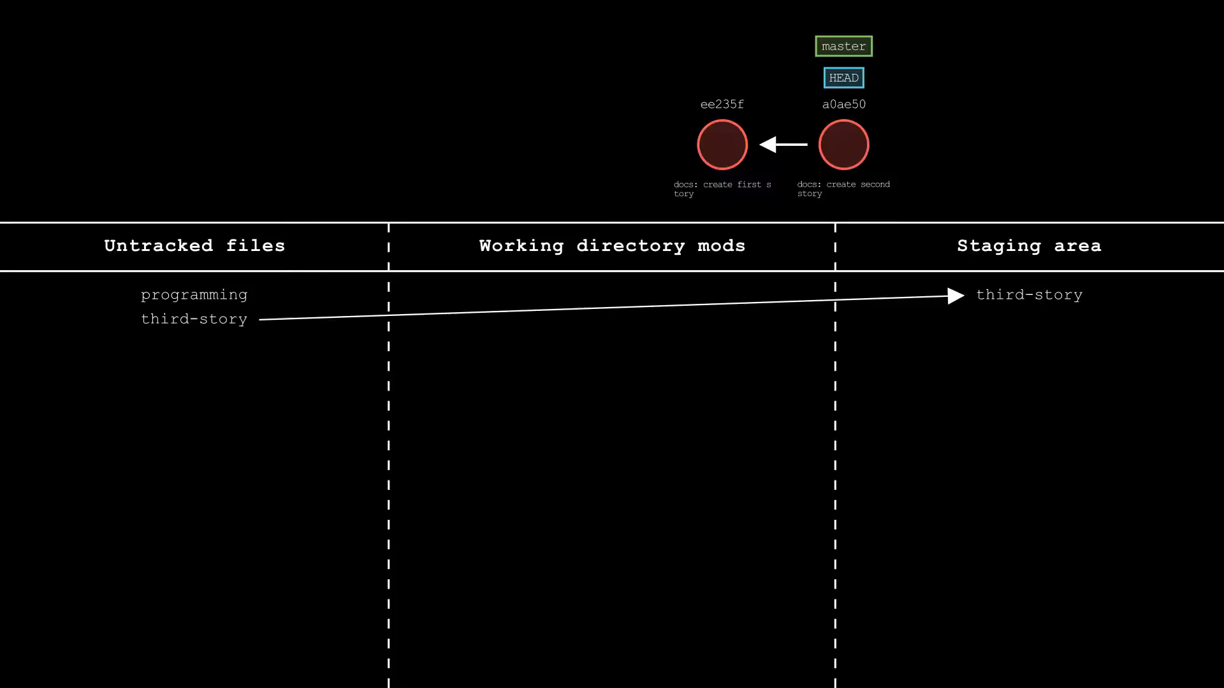Image resolution: width=1224 pixels, height=688 pixels.
Task: Click the a0ae50 commit node
Action: (x=843, y=143)
